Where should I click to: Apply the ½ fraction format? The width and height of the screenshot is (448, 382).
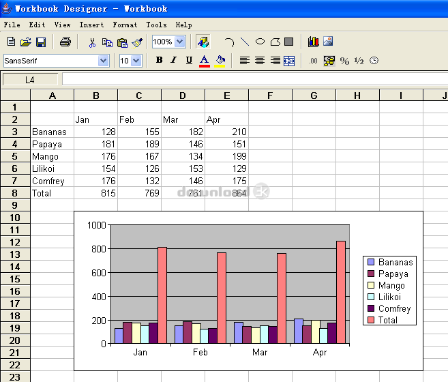(x=359, y=61)
